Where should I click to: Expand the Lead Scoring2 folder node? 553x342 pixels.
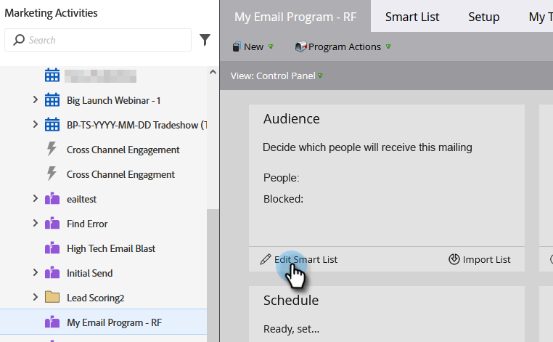36,298
